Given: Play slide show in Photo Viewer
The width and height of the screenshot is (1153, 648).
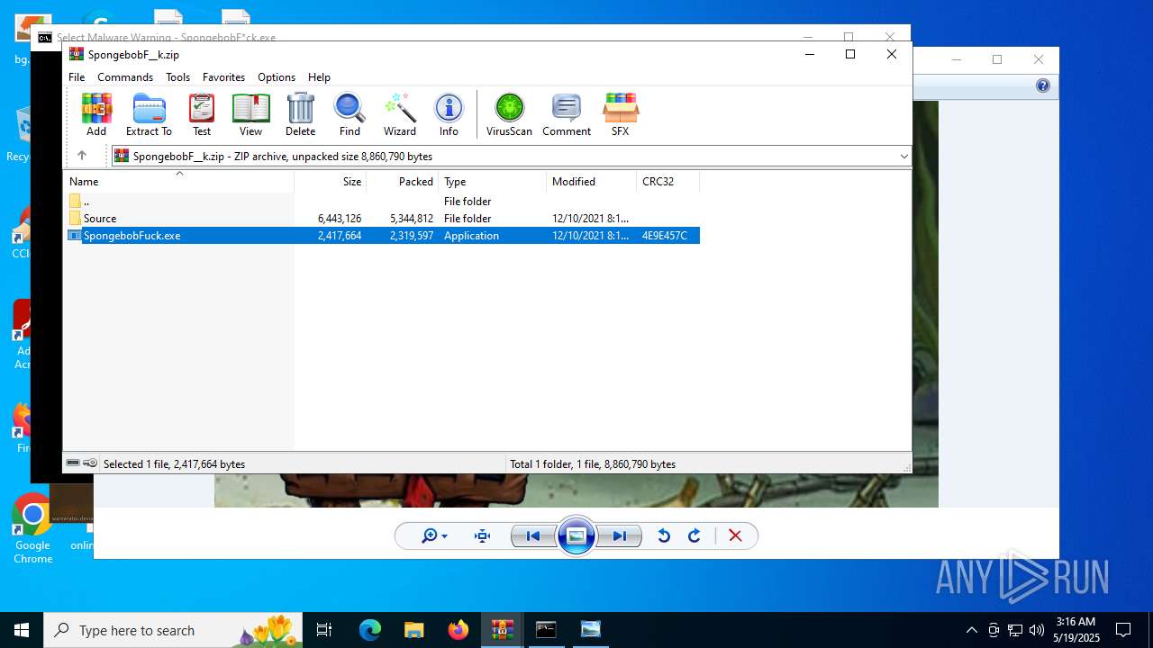Looking at the screenshot, I should point(576,536).
